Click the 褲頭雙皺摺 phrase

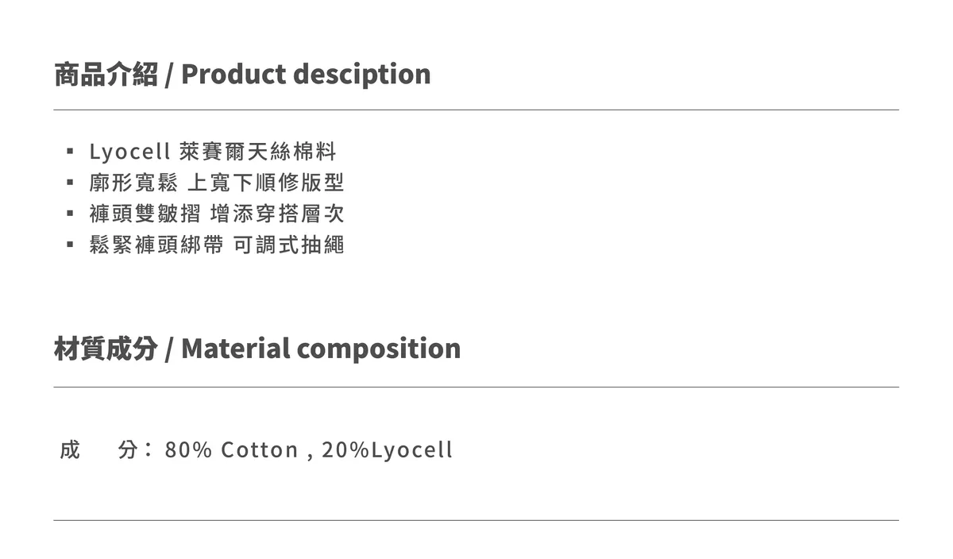pos(145,214)
